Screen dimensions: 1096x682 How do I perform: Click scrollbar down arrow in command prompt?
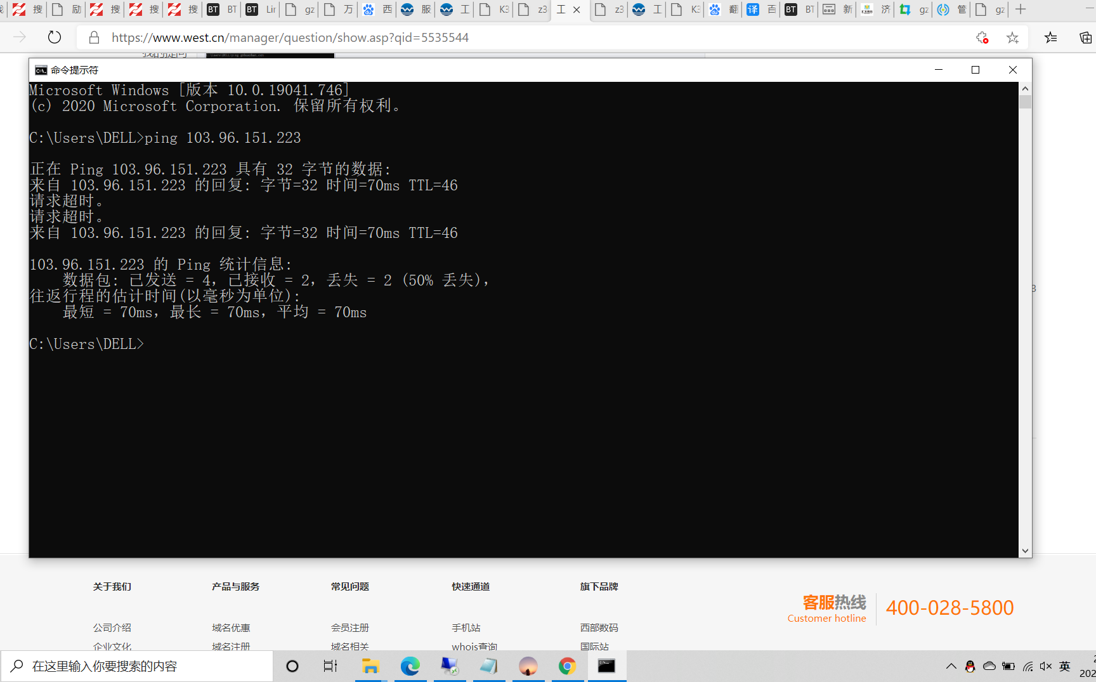click(1025, 551)
